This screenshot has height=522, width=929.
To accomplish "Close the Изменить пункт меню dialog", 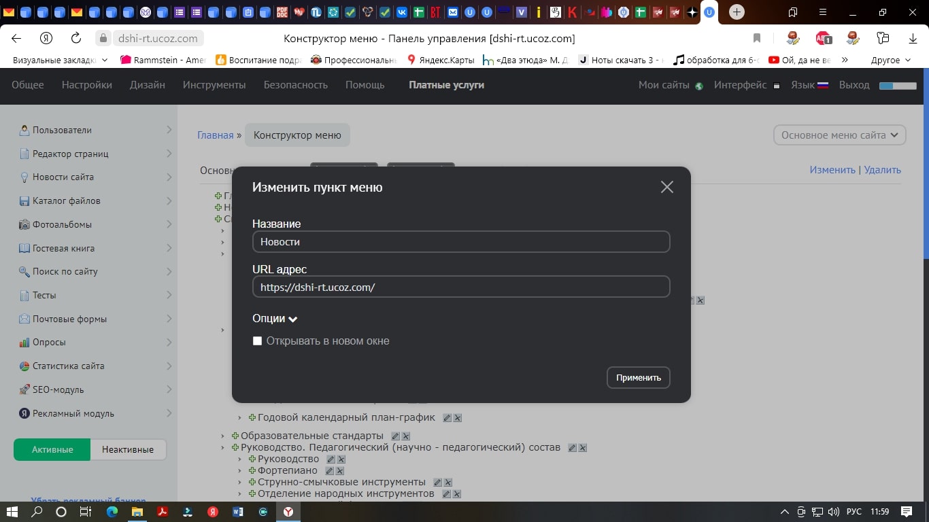I will pyautogui.click(x=666, y=187).
